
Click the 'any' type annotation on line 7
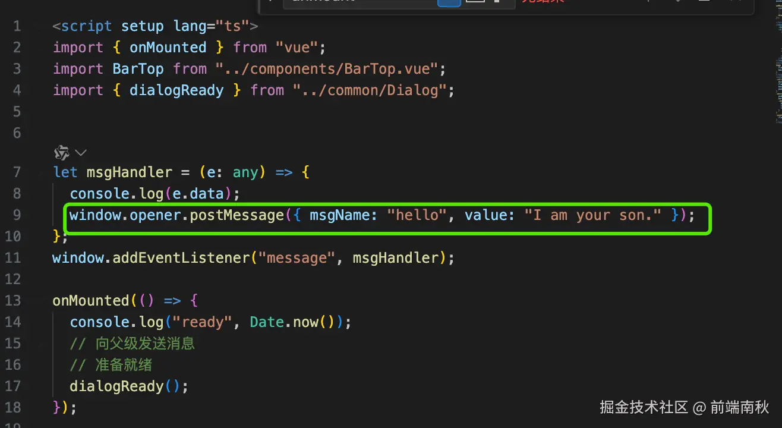(x=245, y=172)
